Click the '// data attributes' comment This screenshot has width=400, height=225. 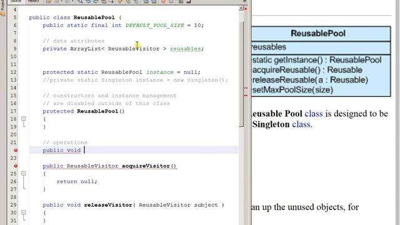coord(74,41)
